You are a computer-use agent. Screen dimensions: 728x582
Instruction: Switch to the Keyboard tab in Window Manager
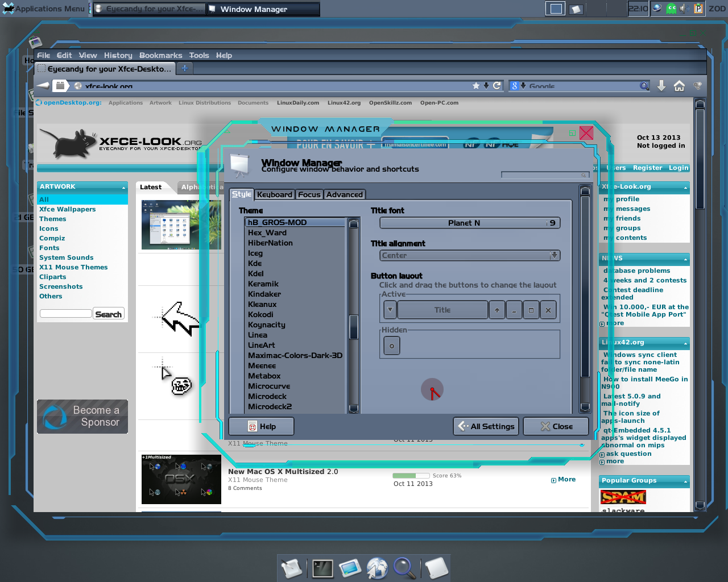(x=275, y=194)
